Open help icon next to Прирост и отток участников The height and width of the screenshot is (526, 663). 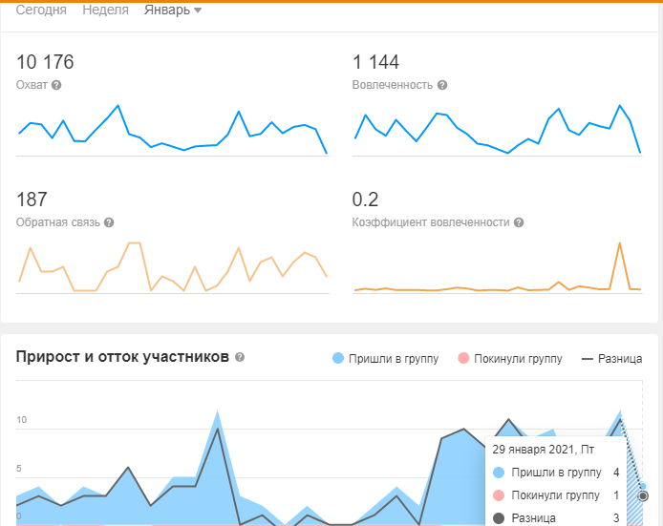point(240,357)
